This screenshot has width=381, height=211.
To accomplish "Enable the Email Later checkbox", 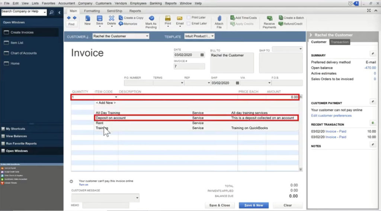I will [189, 23].
